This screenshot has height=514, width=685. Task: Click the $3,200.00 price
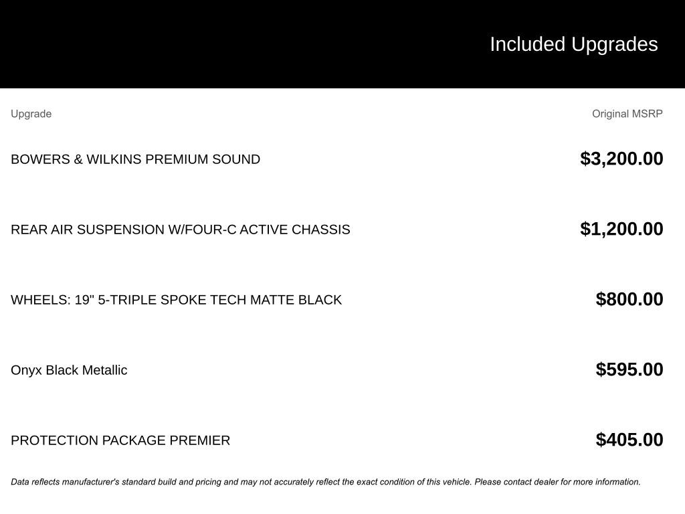(x=621, y=159)
